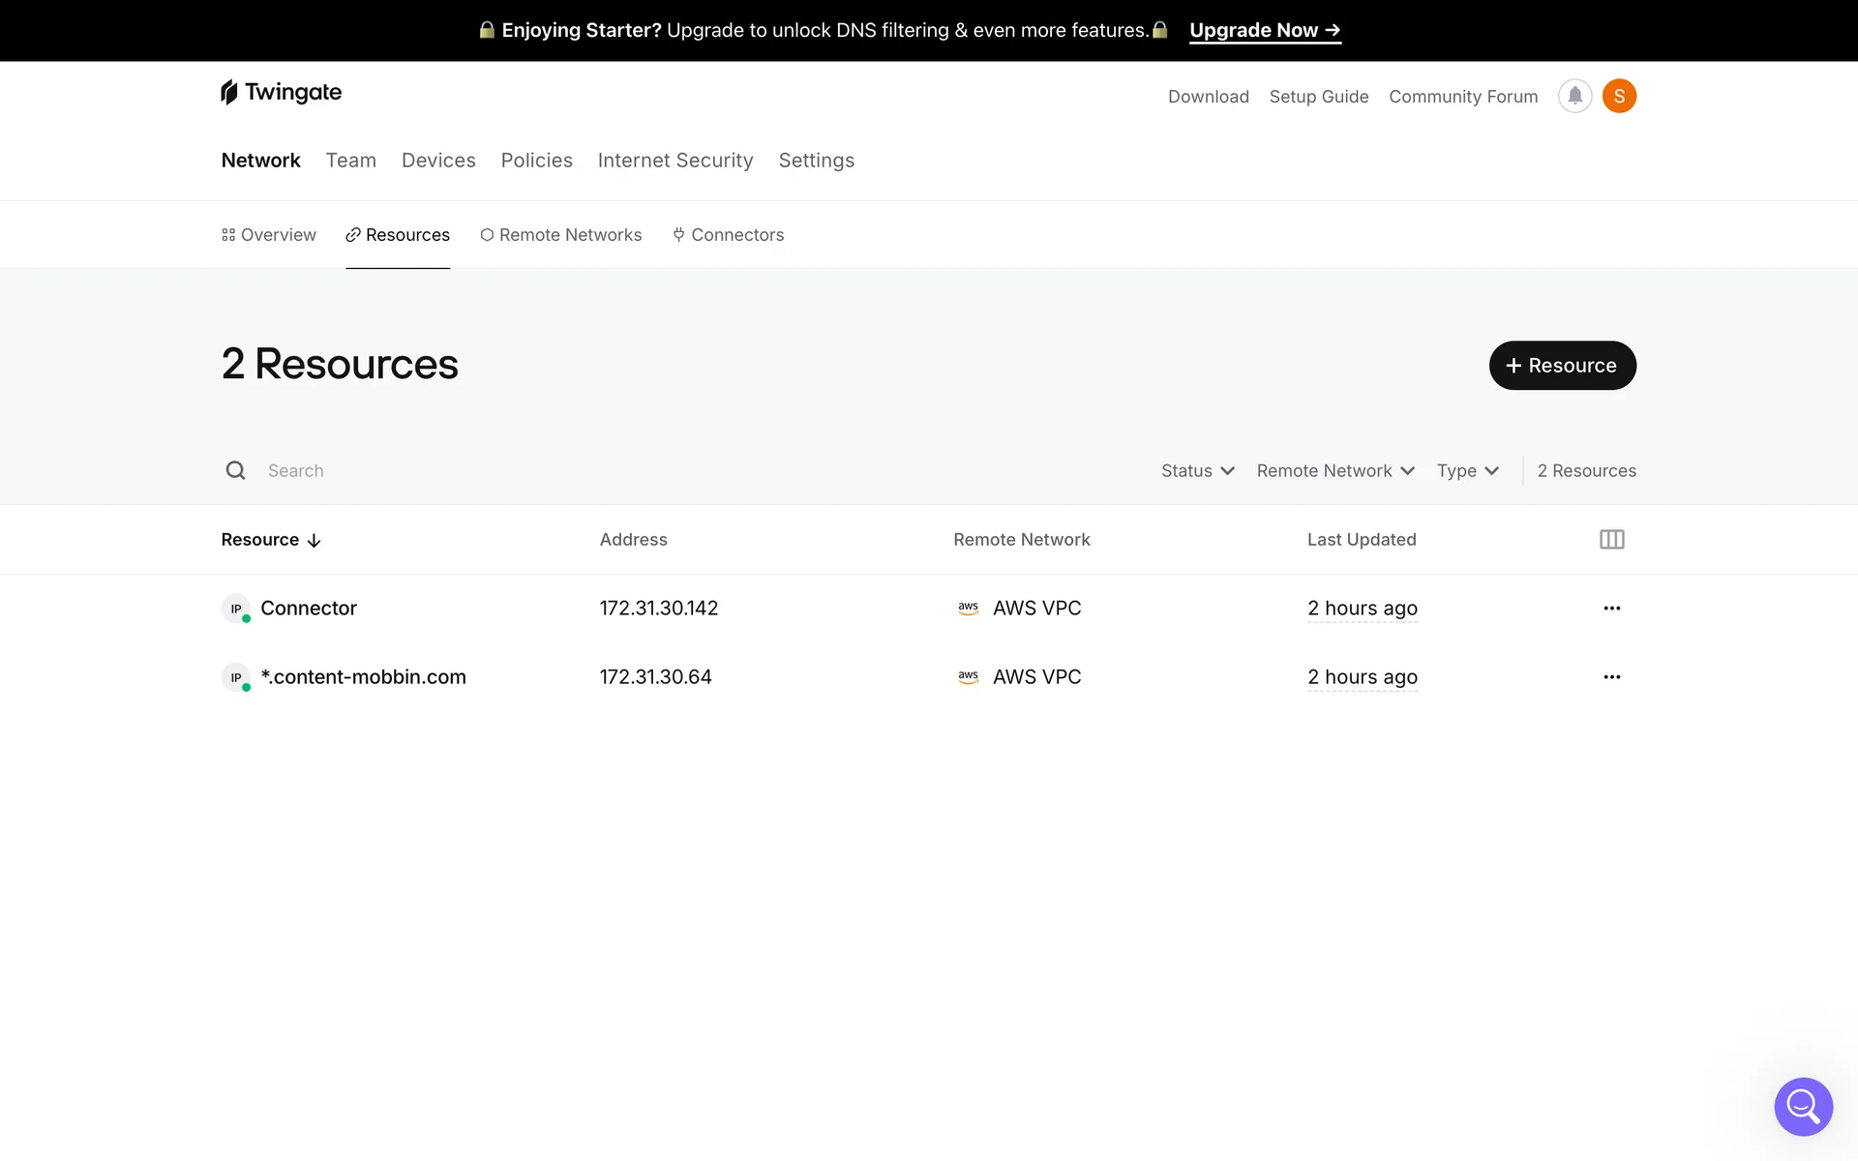Open the Setup Guide link
The image size is (1858, 1161).
pyautogui.click(x=1318, y=97)
